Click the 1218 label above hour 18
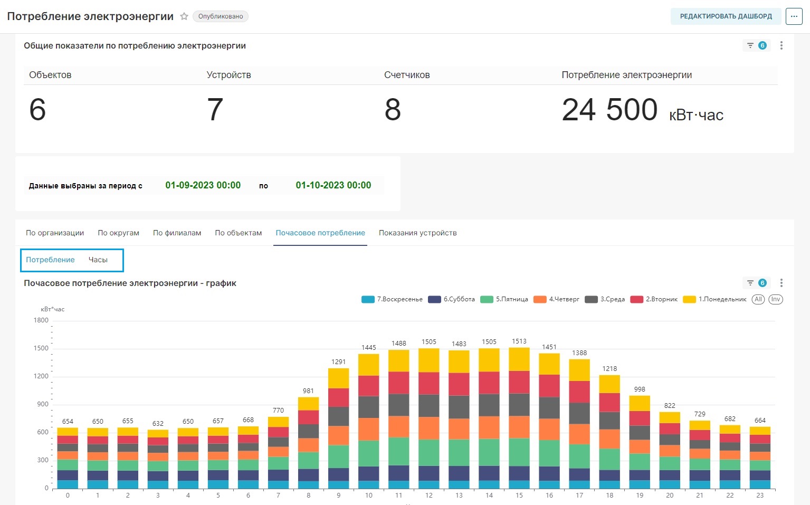The height and width of the screenshot is (505, 810). (x=609, y=368)
